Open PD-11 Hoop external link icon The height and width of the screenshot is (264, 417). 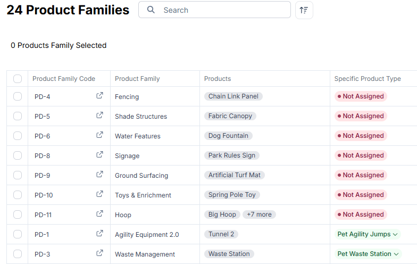99,214
